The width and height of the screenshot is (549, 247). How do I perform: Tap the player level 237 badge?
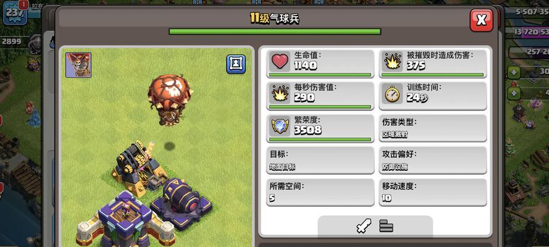15,12
